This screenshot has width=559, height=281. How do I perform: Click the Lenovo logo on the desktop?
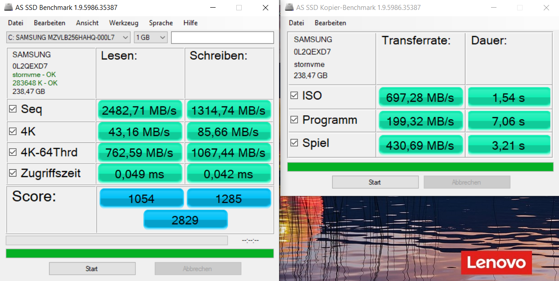pos(496,263)
